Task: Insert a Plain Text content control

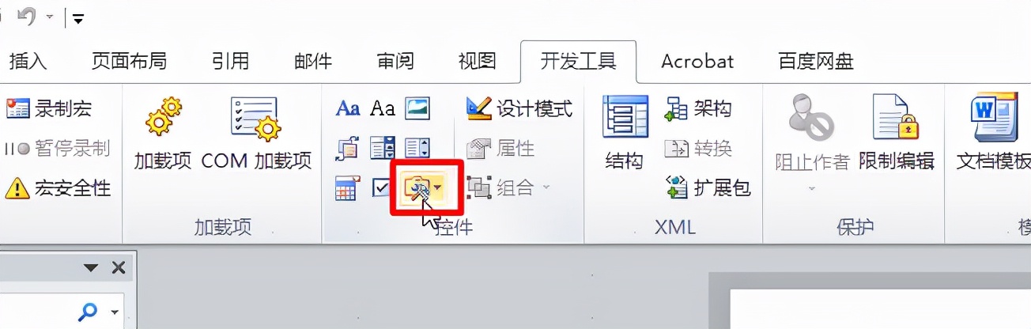Action: (x=383, y=108)
